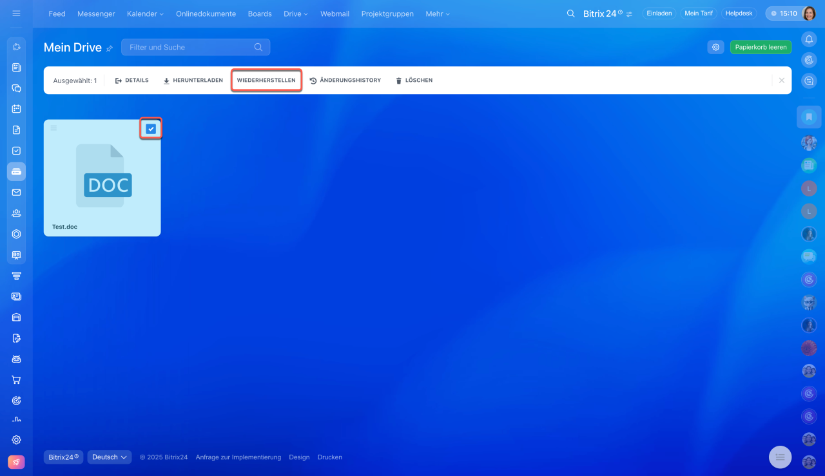Uncheck the Test.doc file checkbox

pos(151,129)
